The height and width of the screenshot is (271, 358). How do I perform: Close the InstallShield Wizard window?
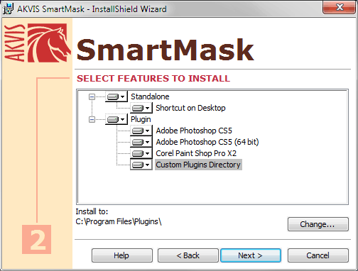click(x=340, y=7)
